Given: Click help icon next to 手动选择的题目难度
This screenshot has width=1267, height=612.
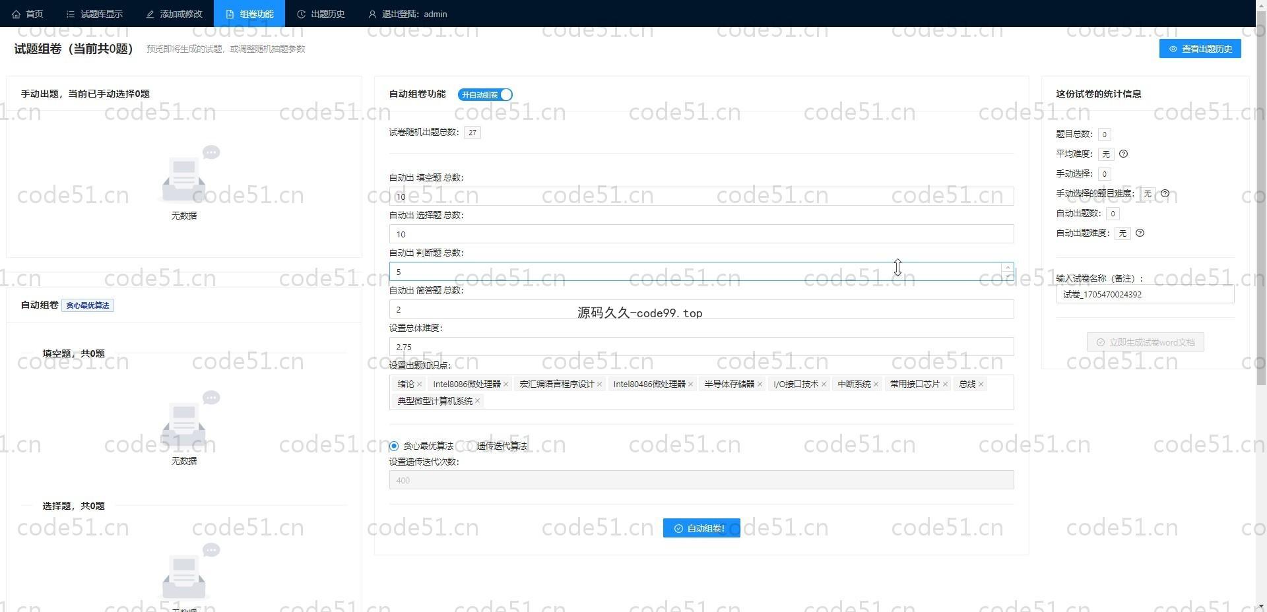Looking at the screenshot, I should [x=1165, y=193].
